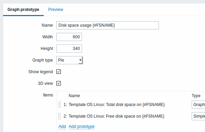Click the Graph type dropdown arrow

(x=80, y=60)
